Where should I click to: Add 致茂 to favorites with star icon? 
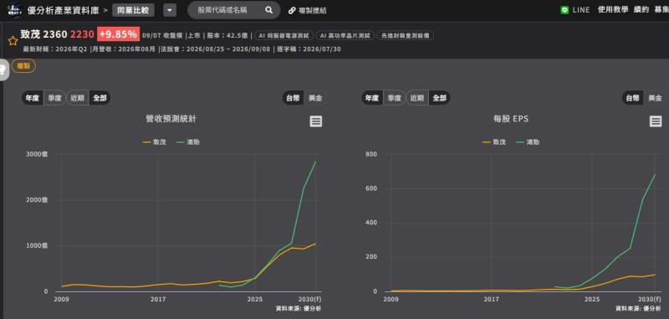[x=13, y=41]
